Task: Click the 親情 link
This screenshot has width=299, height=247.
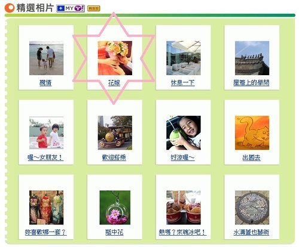Action: tap(45, 82)
